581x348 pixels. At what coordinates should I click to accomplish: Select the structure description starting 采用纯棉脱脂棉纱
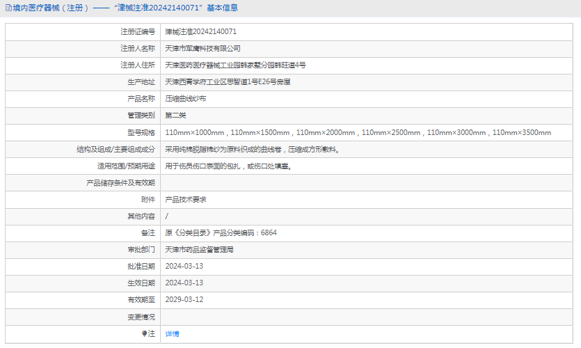(x=253, y=150)
